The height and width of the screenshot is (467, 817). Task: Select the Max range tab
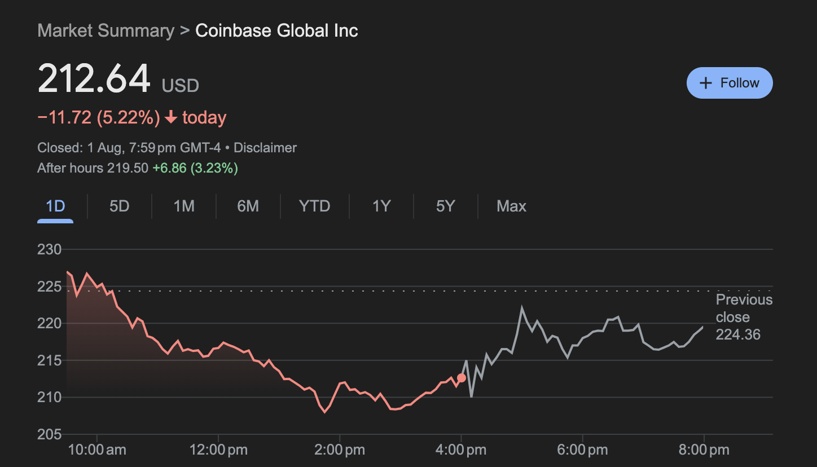[511, 206]
